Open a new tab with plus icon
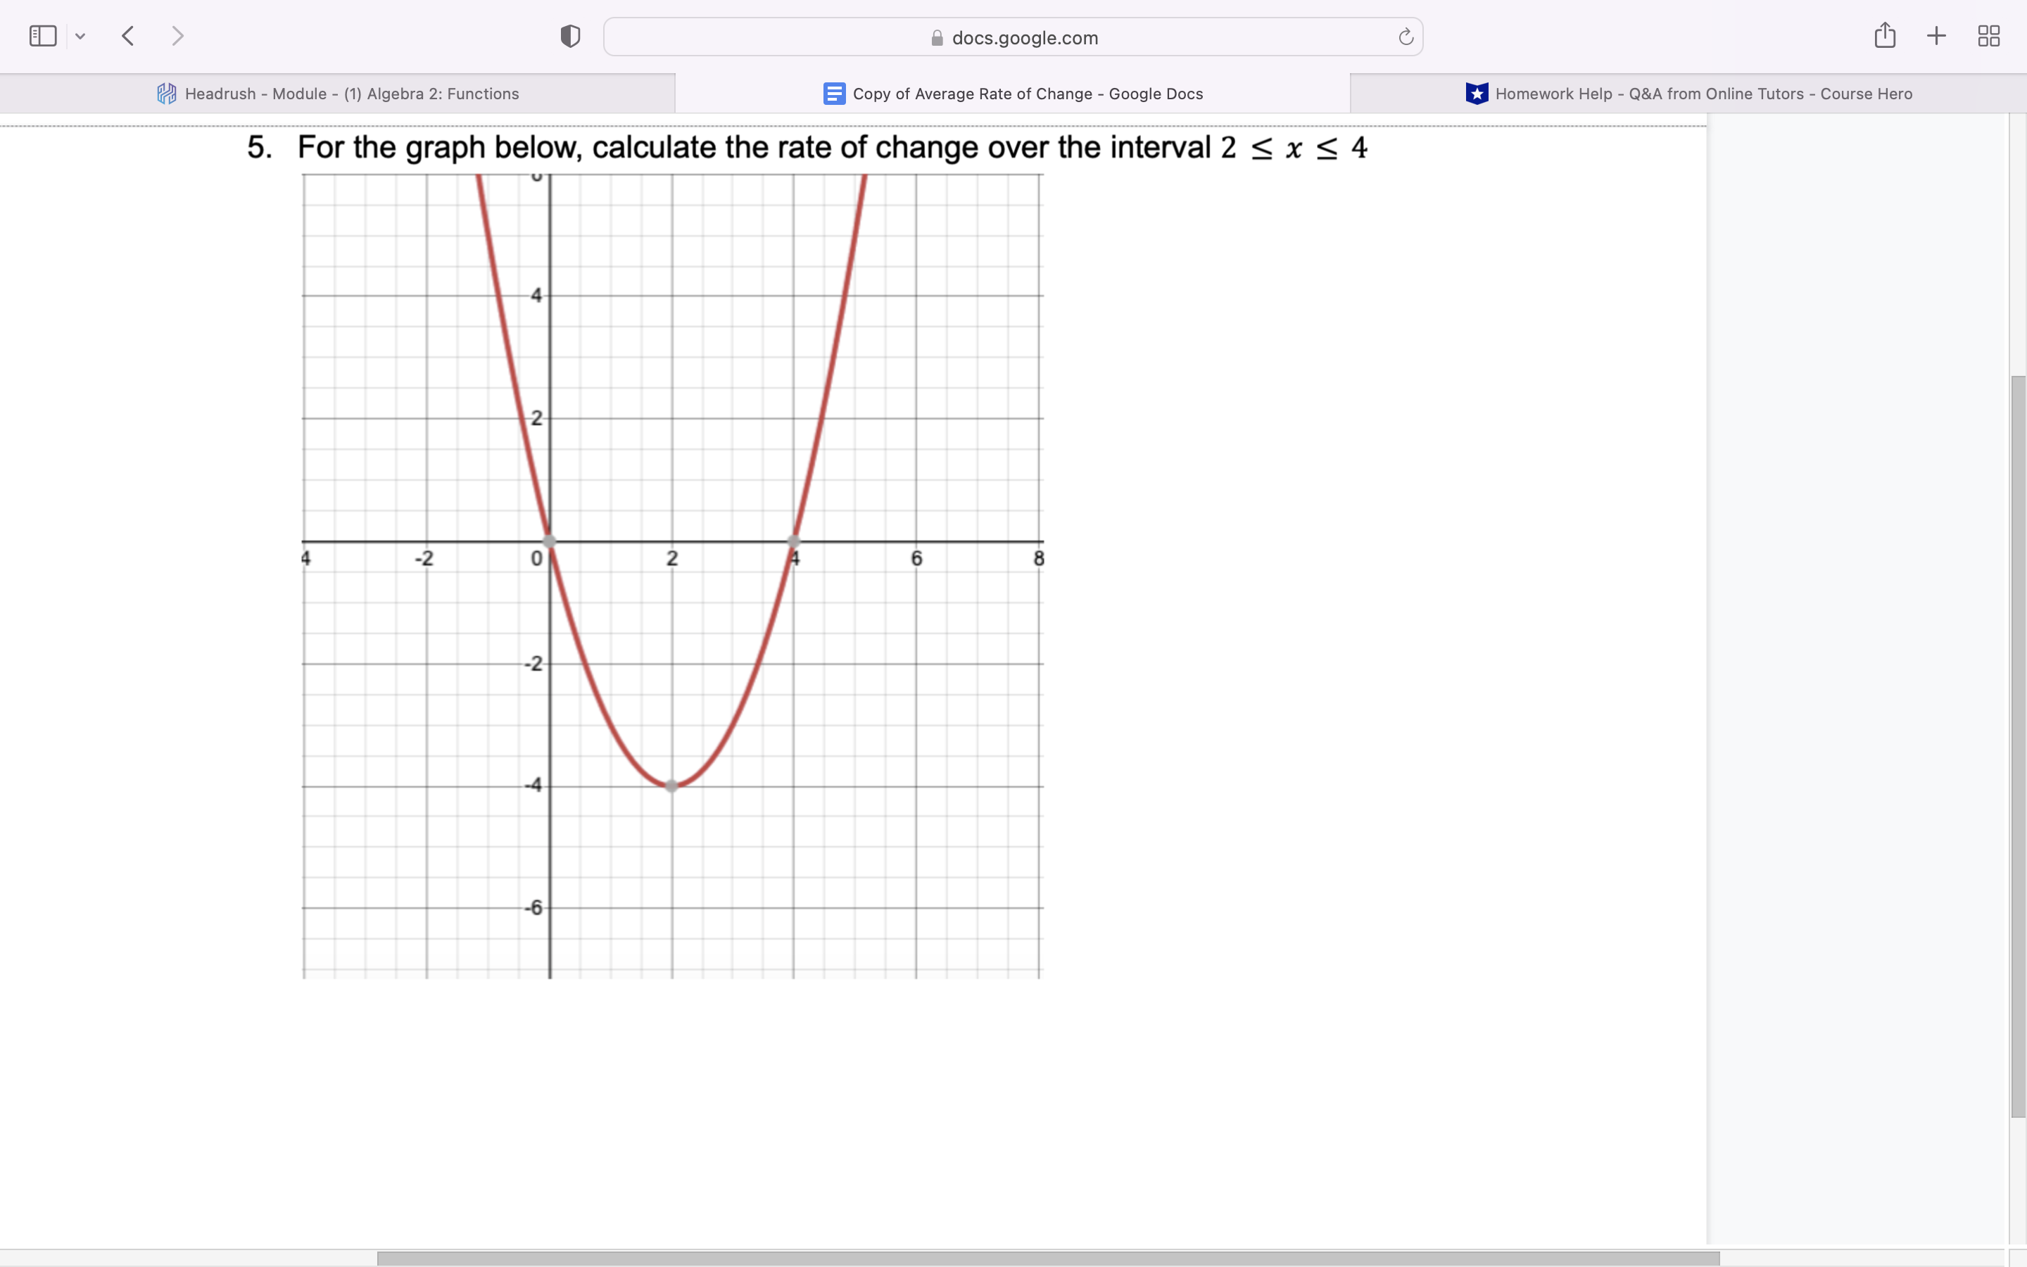The image size is (2027, 1267). (x=1936, y=36)
